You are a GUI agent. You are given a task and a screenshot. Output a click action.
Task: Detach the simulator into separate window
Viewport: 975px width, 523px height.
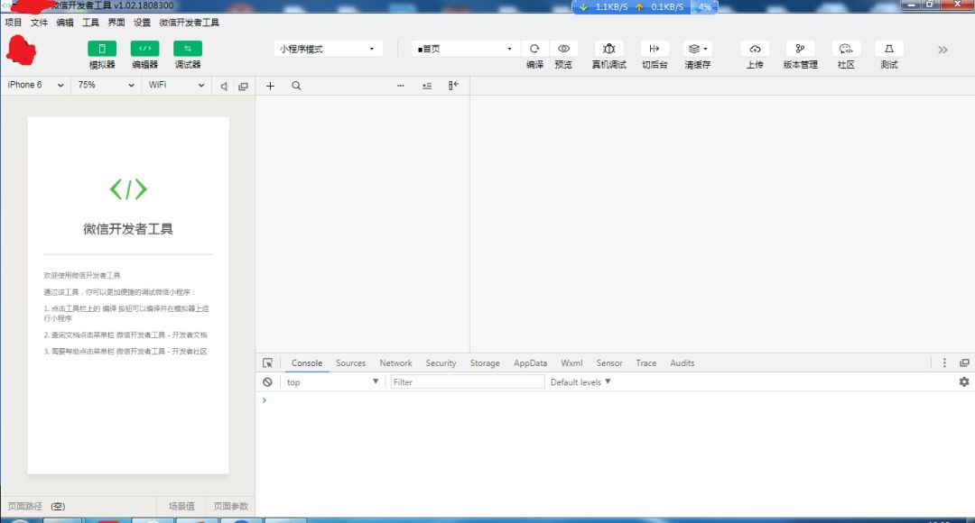pyautogui.click(x=243, y=87)
